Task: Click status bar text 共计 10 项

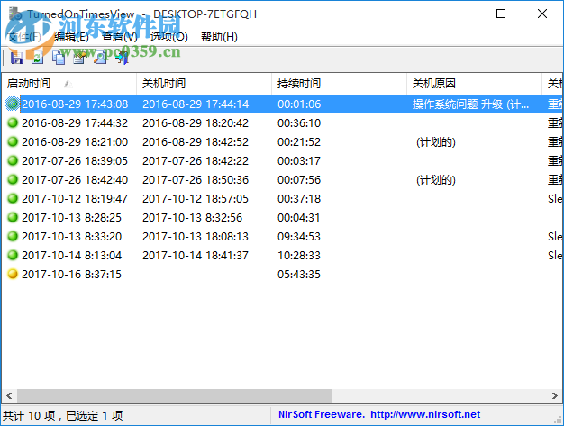Action: pos(29,415)
